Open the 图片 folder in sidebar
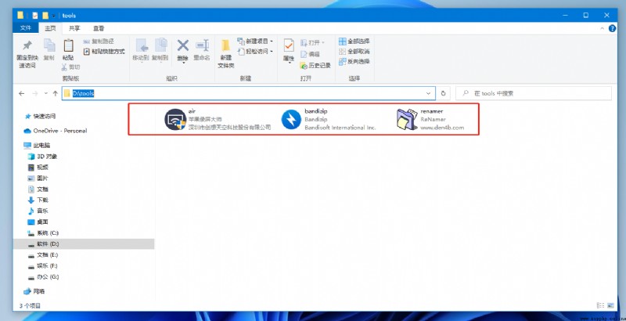The width and height of the screenshot is (626, 321). point(38,178)
